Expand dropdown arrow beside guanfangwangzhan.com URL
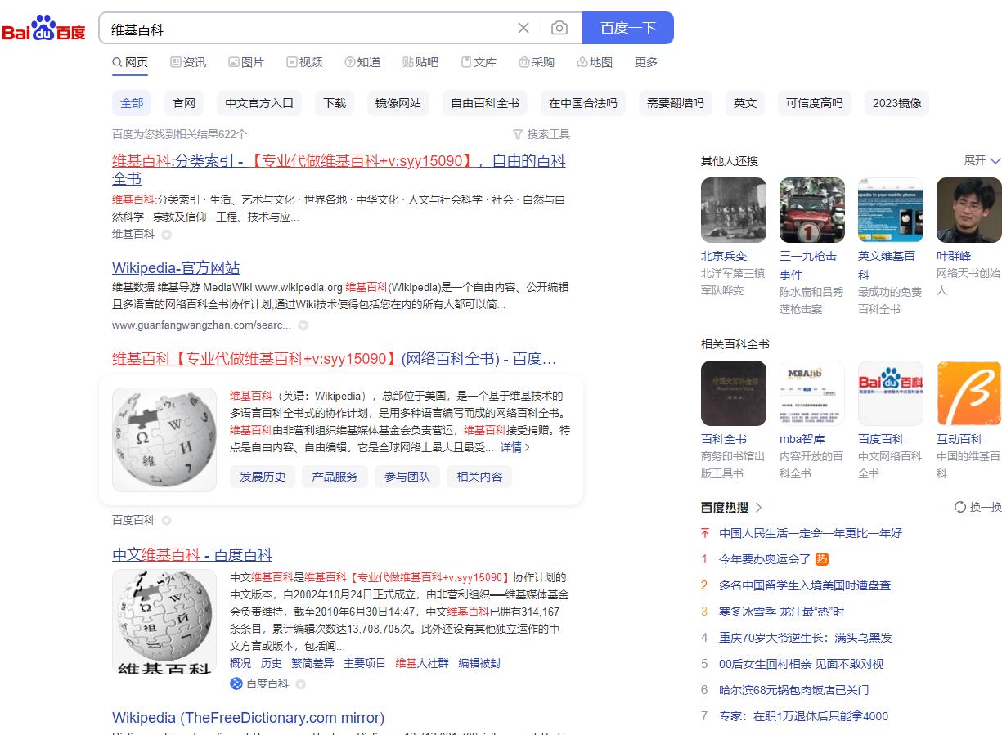This screenshot has width=1002, height=735. 303,325
